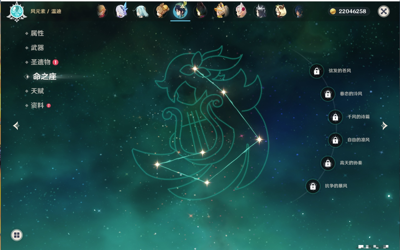Select the avatar with blue crystal hairpiece
The height and width of the screenshot is (250, 400).
(121, 11)
